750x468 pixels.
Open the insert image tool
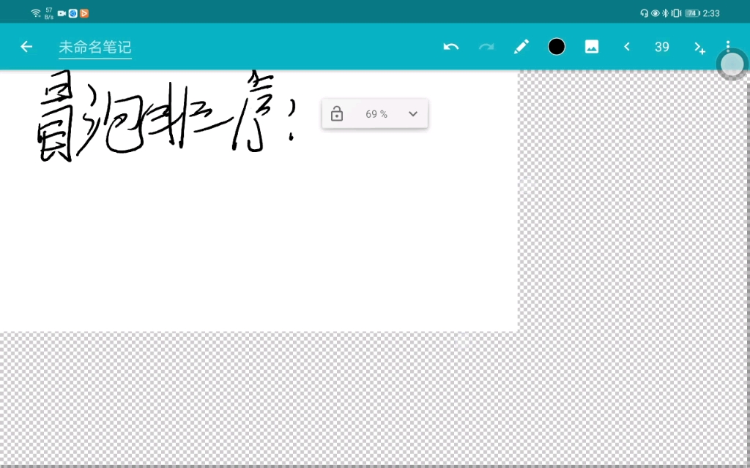[x=592, y=47]
